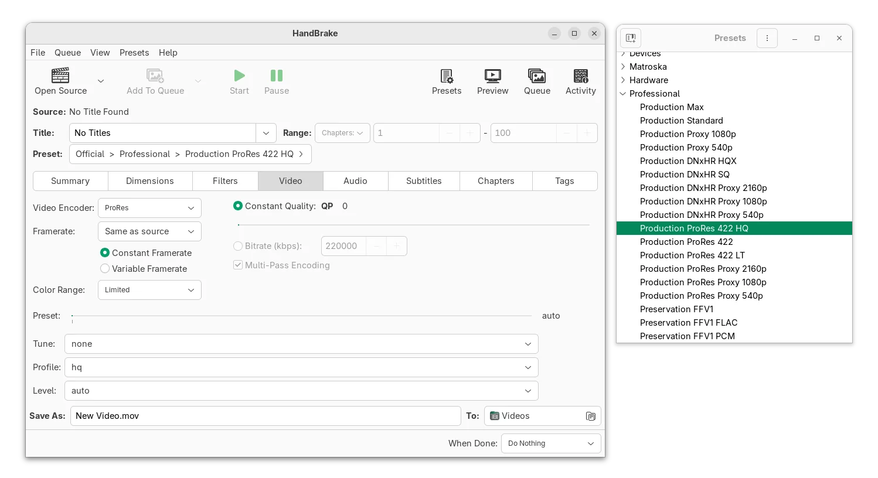Show the Queue toolbar icon
The width and height of the screenshot is (878, 478).
click(537, 76)
